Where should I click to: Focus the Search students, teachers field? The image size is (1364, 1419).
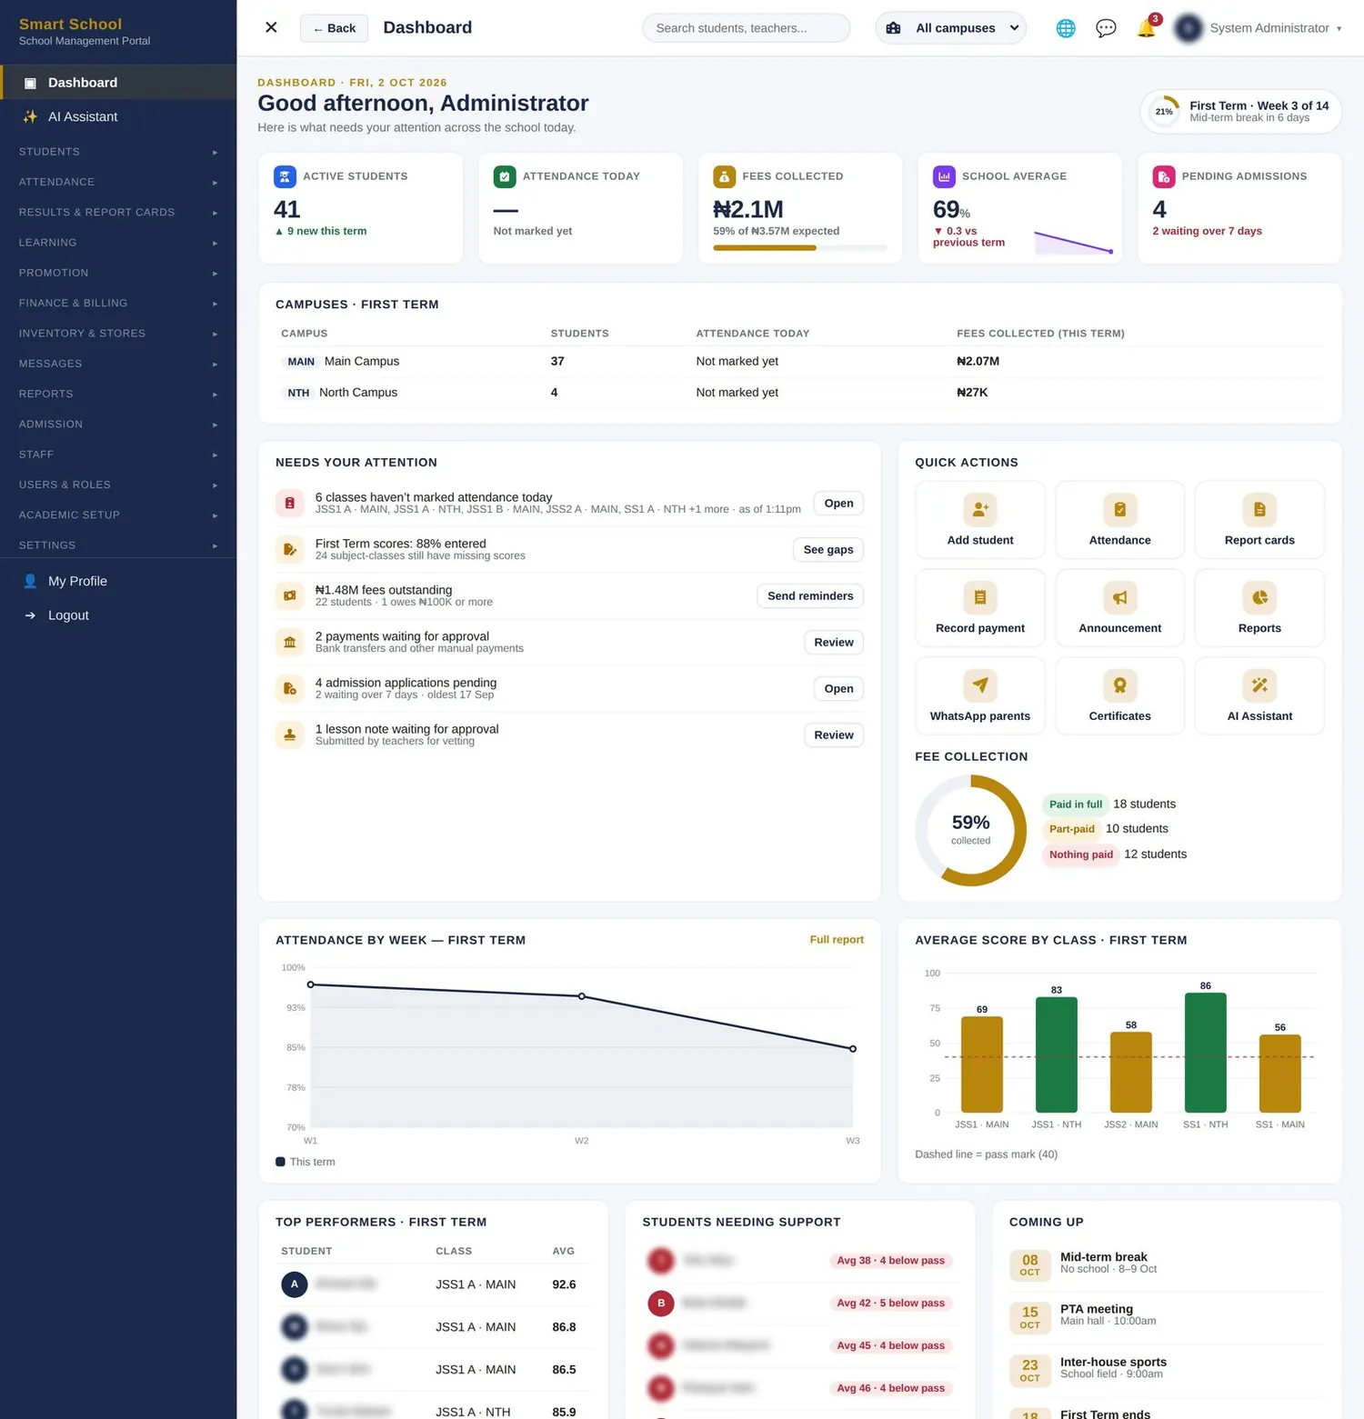click(747, 28)
